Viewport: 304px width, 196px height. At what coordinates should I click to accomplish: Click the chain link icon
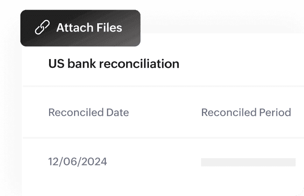pyautogui.click(x=42, y=28)
